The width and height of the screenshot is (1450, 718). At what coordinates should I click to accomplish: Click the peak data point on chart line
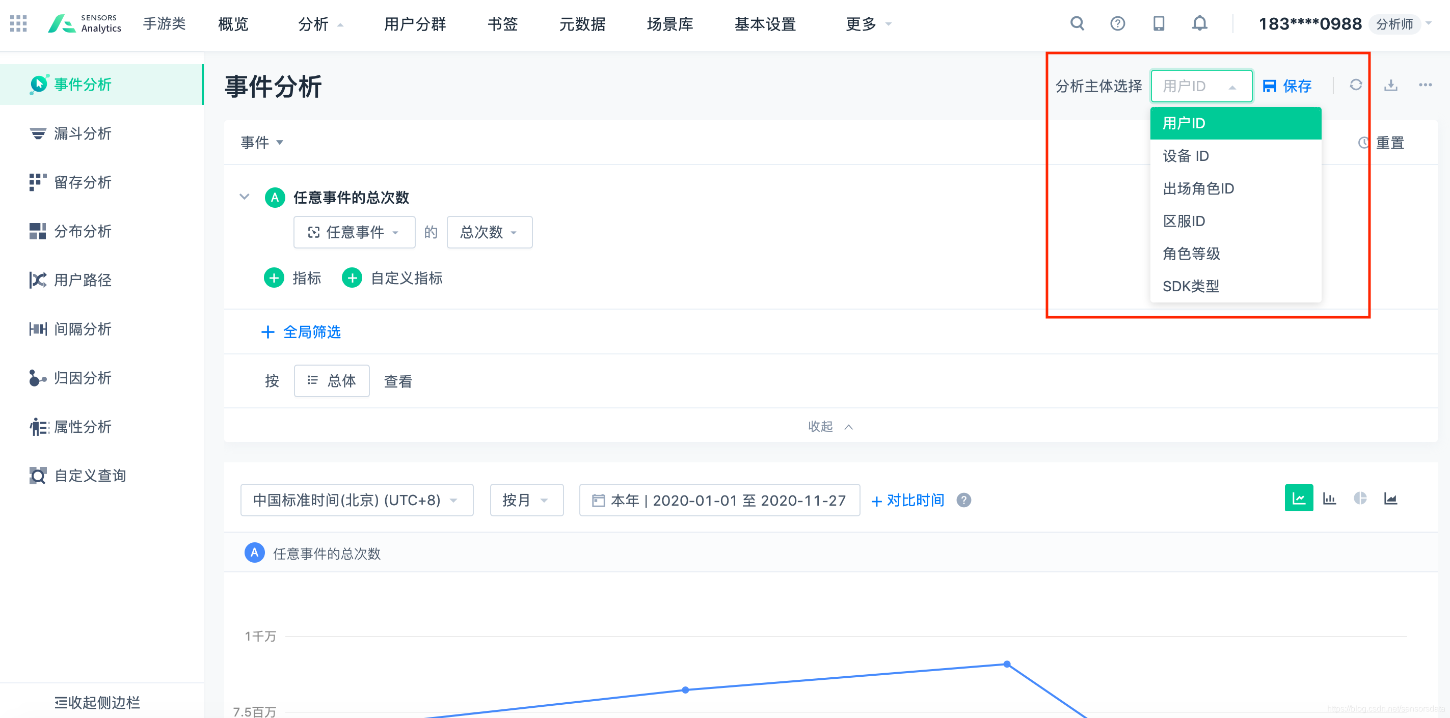click(1007, 664)
